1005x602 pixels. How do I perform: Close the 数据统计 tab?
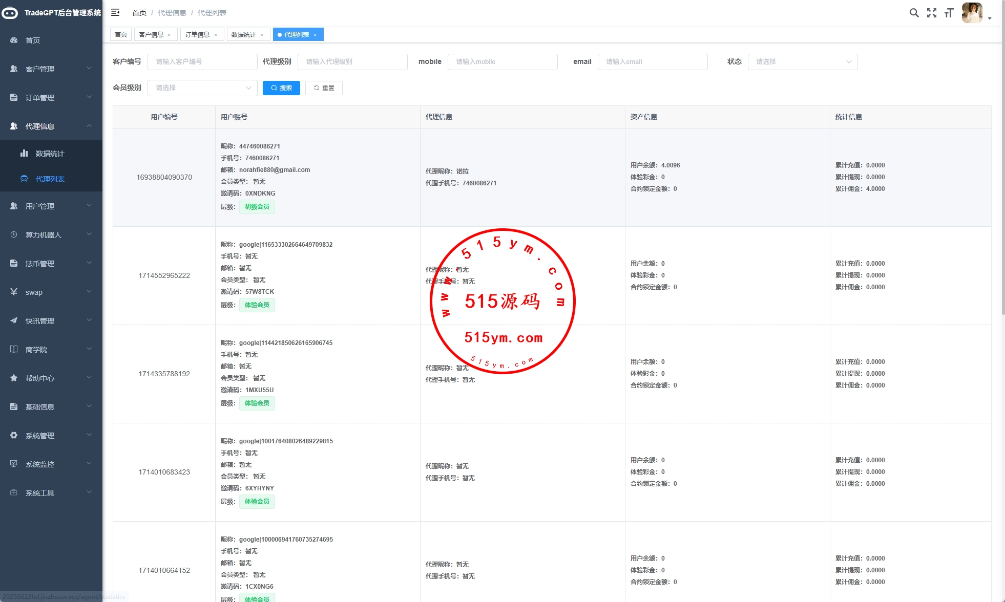[262, 35]
